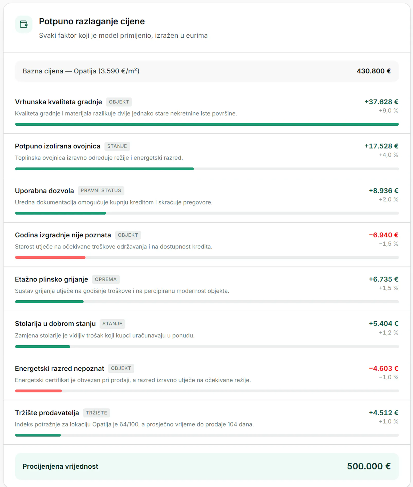Screen dimensions: 413x487
Task: Click the +17.528 € amount
Action: point(382,146)
